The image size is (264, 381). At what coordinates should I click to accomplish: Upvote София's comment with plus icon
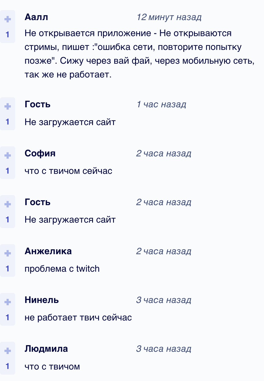click(x=7, y=155)
